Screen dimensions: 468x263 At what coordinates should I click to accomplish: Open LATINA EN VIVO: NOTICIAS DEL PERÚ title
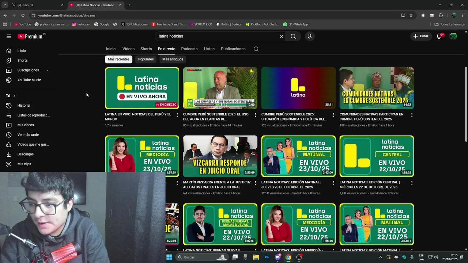138,117
